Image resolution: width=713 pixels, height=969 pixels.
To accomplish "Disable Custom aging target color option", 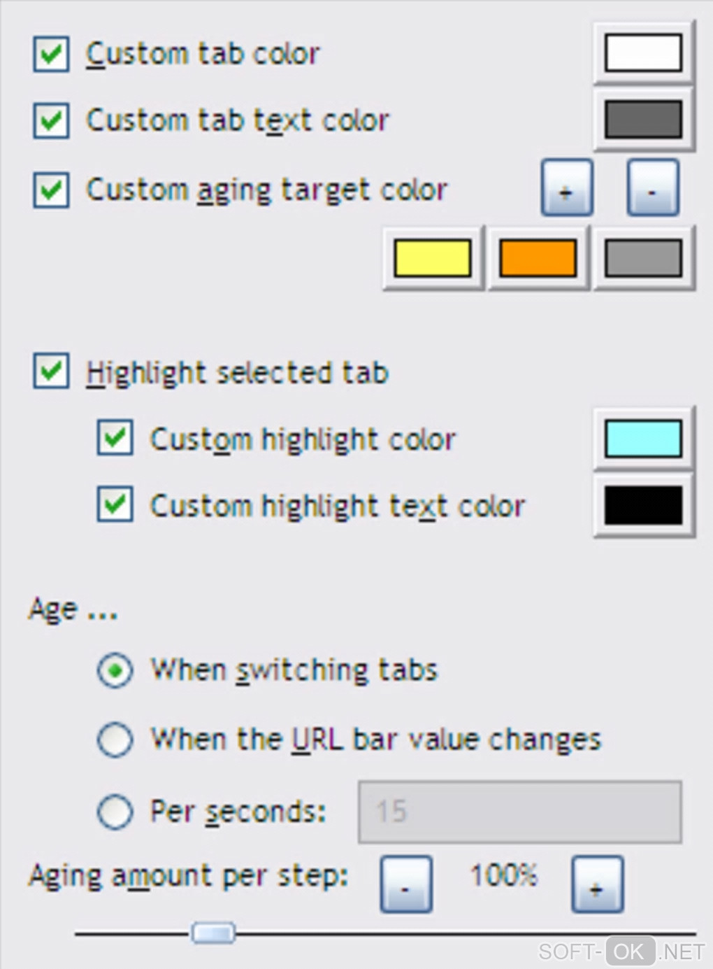I will click(x=51, y=190).
